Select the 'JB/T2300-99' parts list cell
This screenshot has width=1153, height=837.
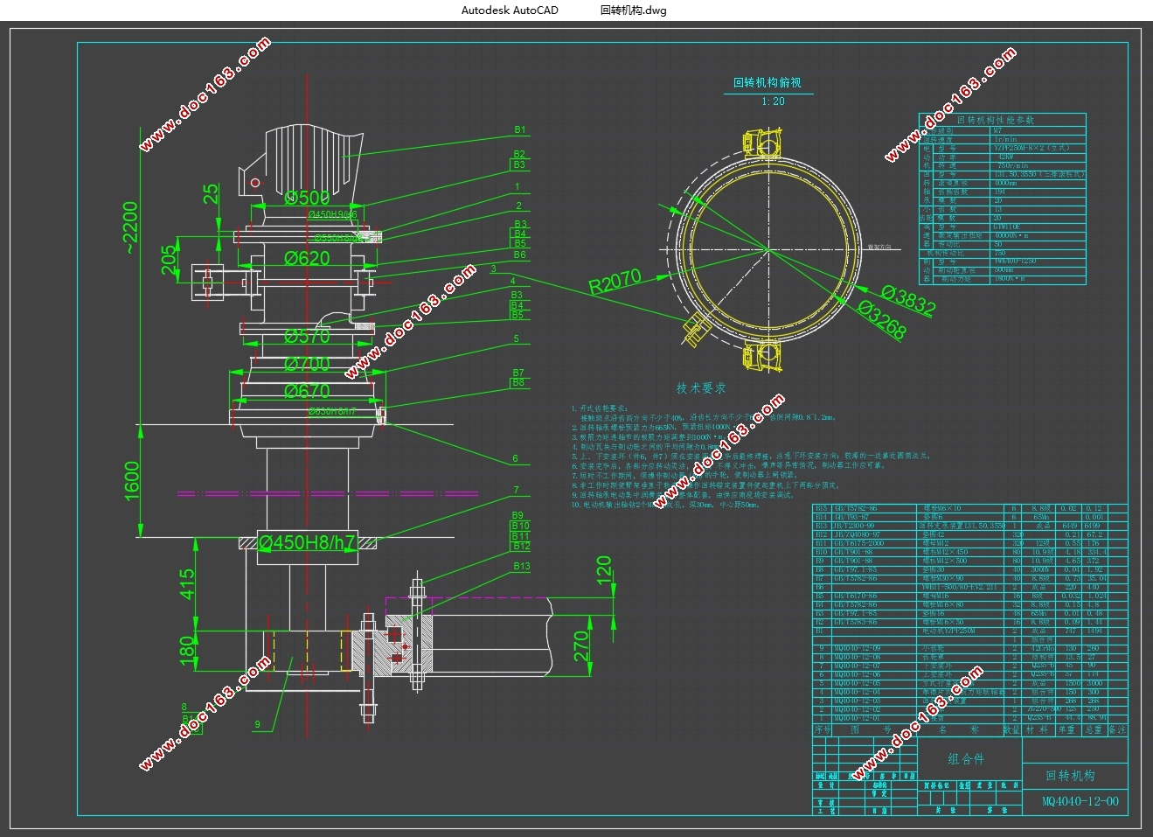coord(854,526)
